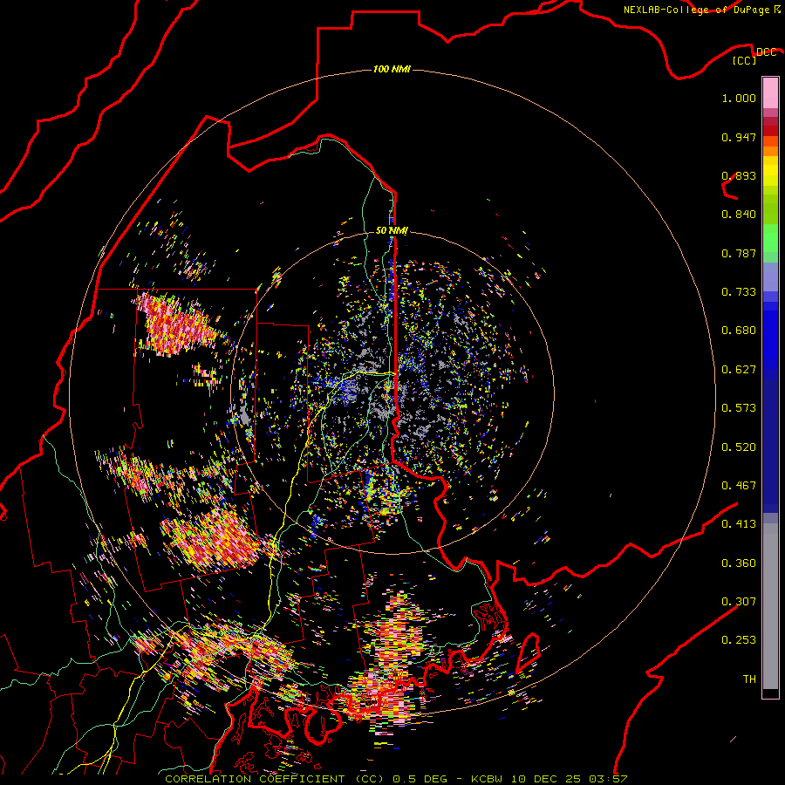Select the 0.520 legend value

click(739, 447)
